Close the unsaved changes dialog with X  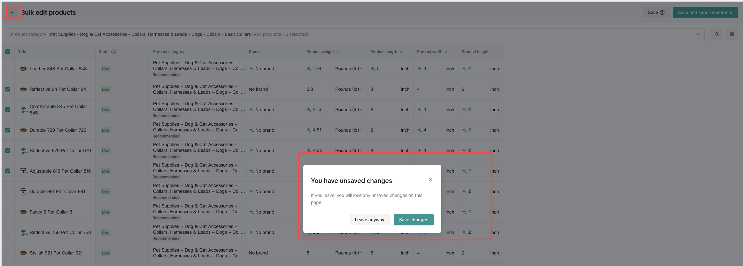430,179
